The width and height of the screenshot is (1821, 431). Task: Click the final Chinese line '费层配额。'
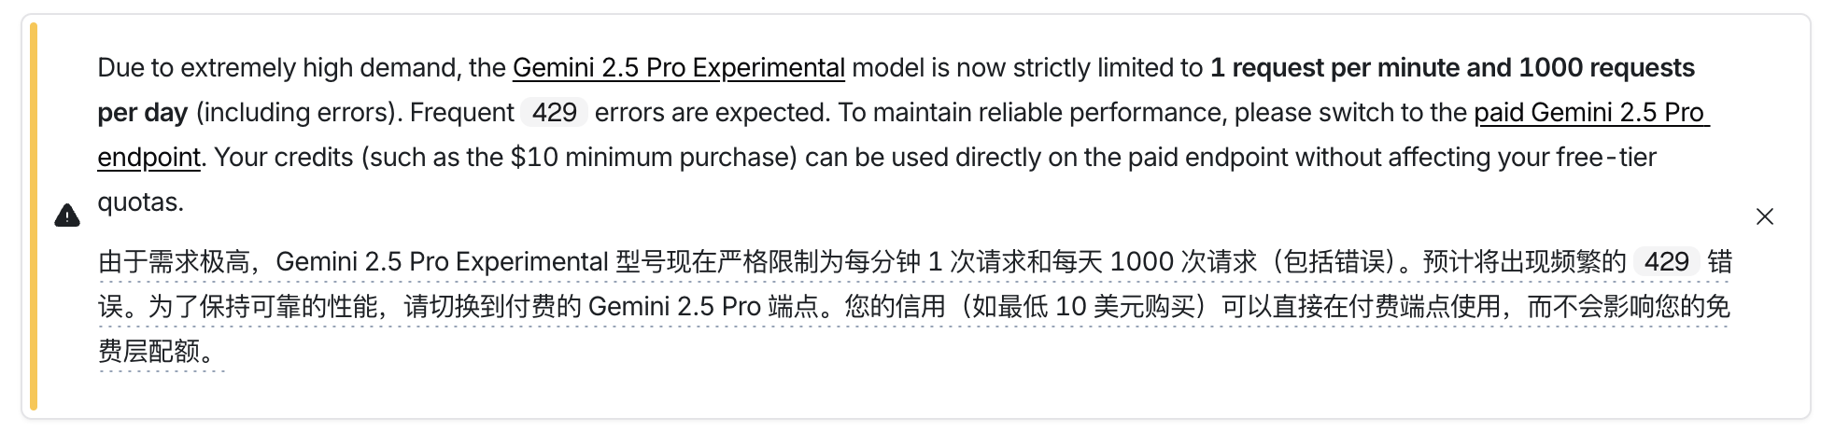coord(161,351)
